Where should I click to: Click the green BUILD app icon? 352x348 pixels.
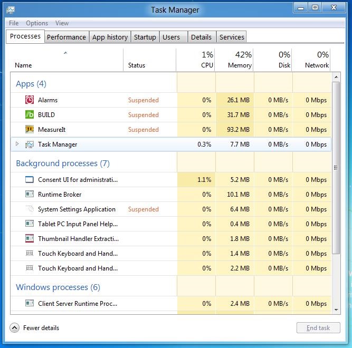[30, 115]
